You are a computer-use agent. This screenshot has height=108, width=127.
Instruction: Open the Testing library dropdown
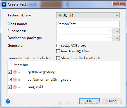click(88, 15)
